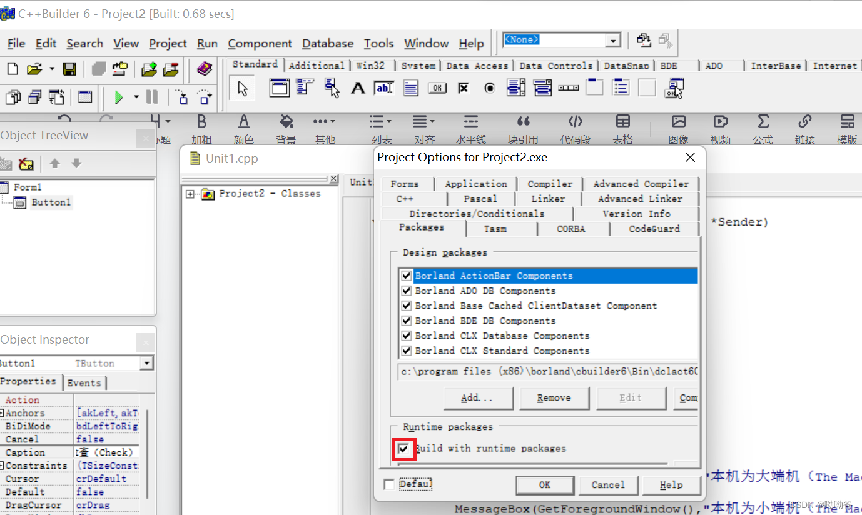Select the CheckBox component icon
Screen dimensions: 862x515
(x=463, y=88)
